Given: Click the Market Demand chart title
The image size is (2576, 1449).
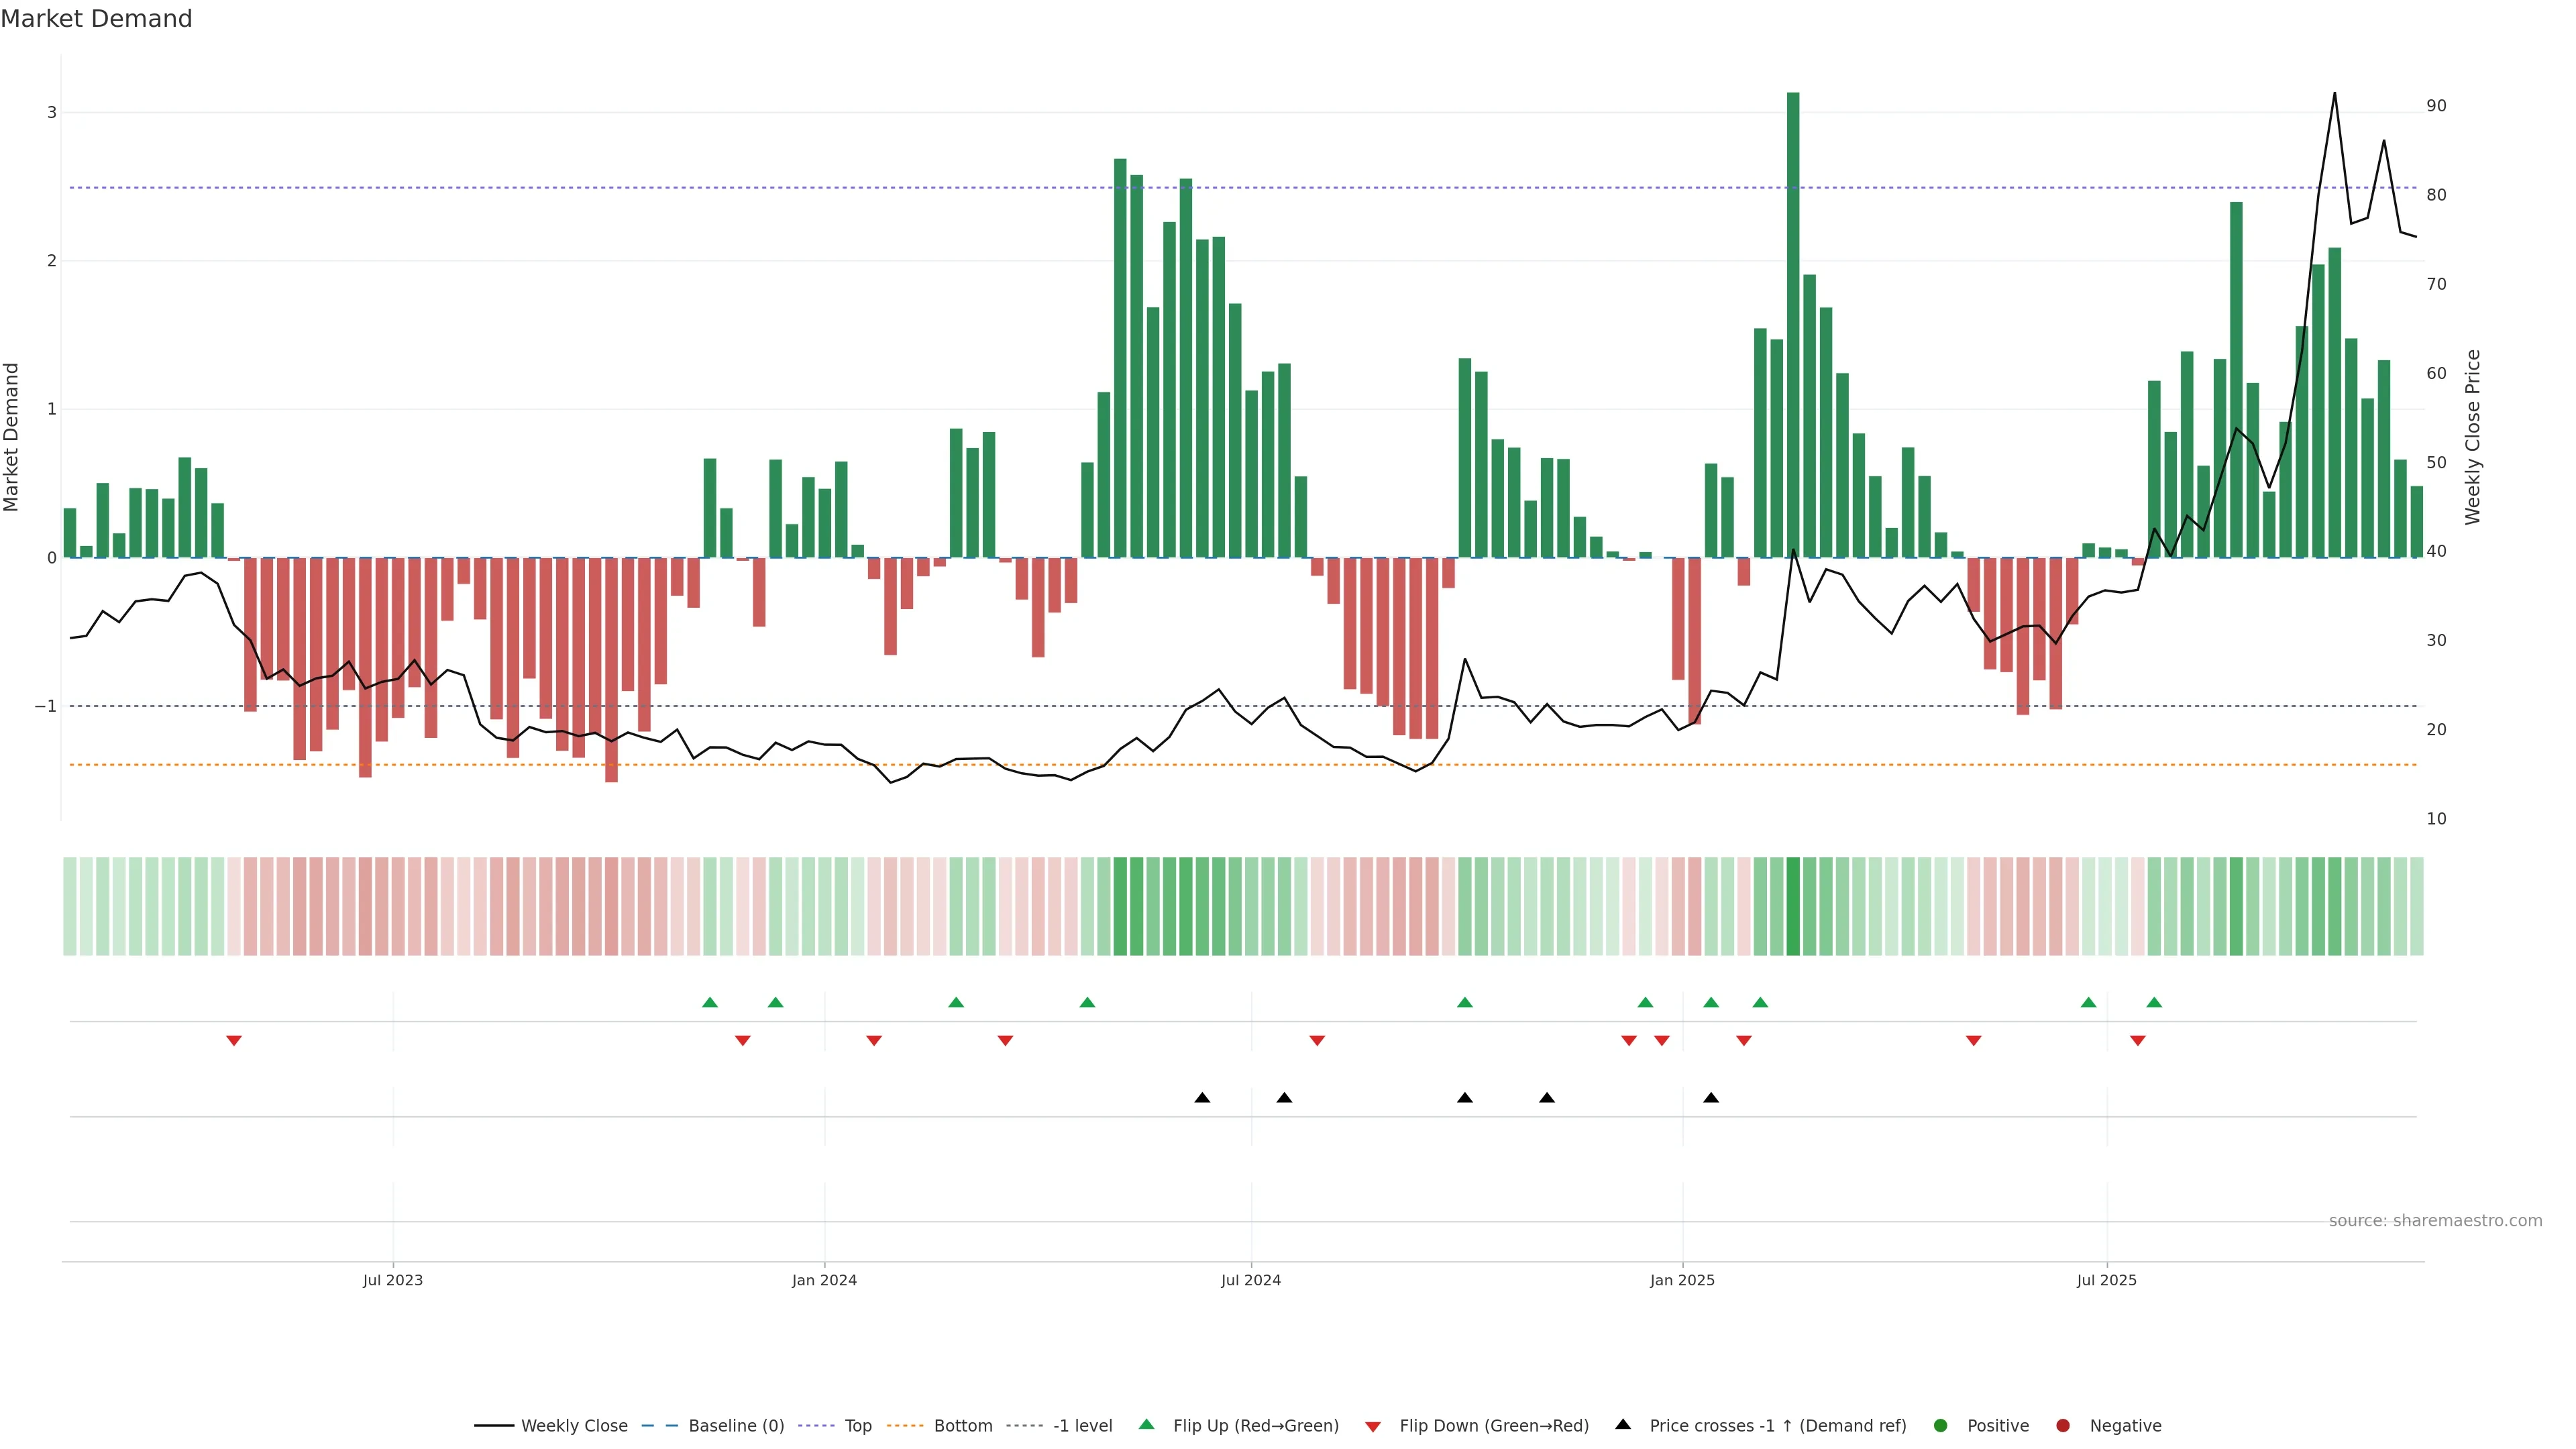Looking at the screenshot, I should point(96,19).
